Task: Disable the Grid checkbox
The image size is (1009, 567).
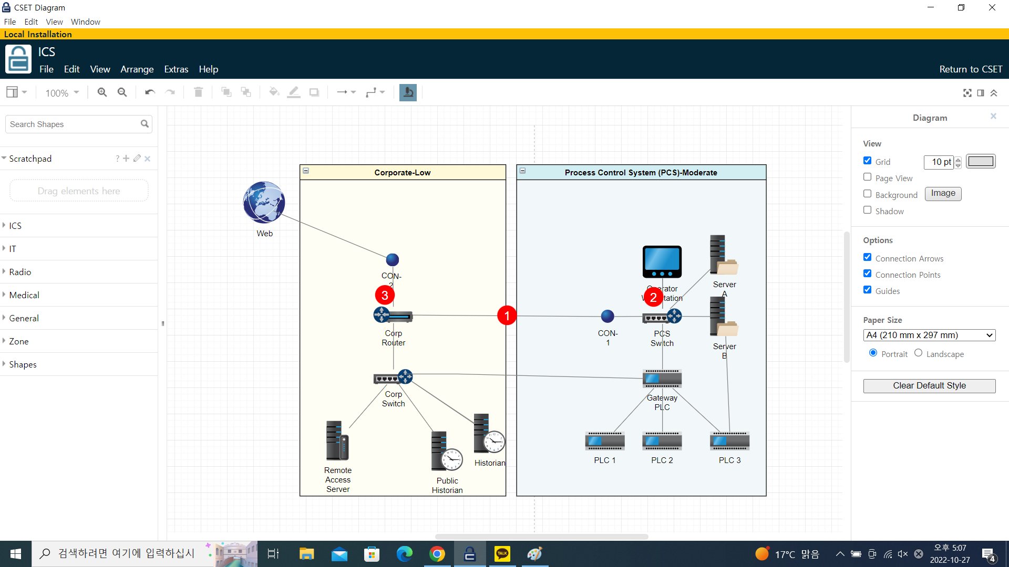Action: (x=867, y=161)
